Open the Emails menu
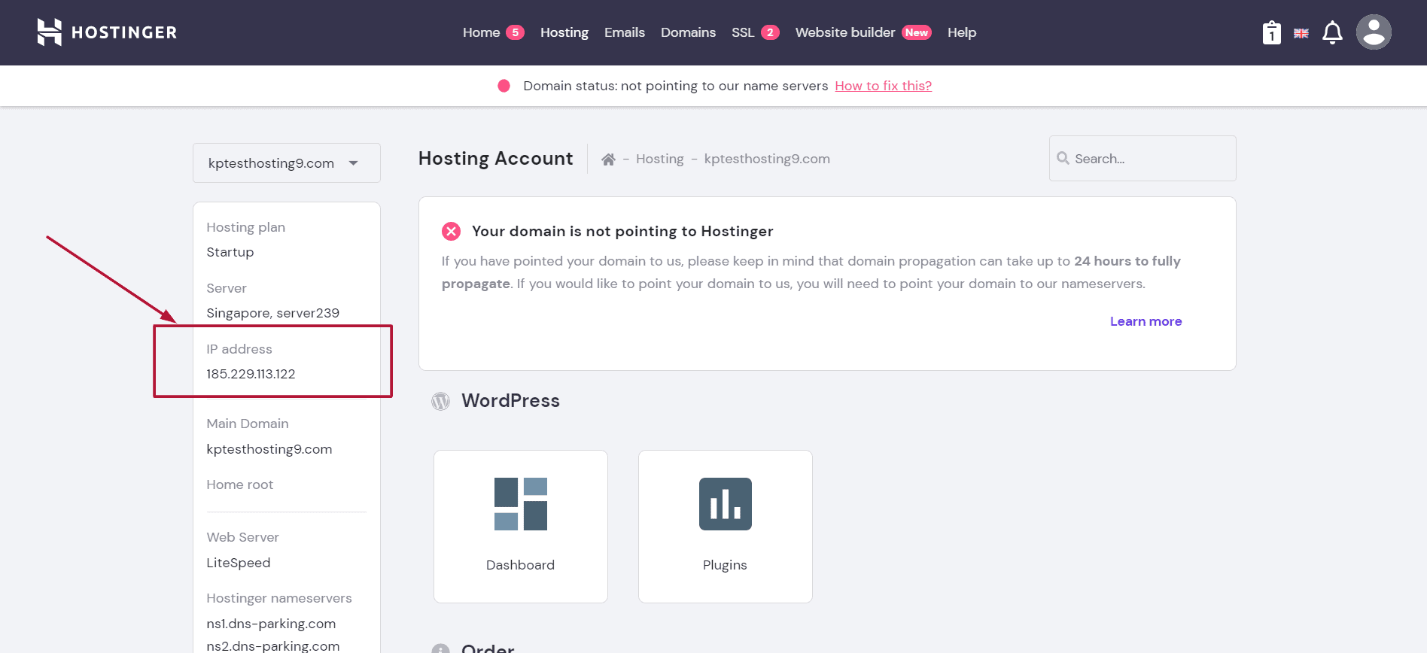1427x653 pixels. pos(625,32)
